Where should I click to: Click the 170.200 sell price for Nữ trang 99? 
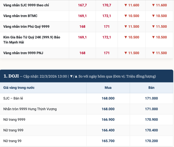[x=151, y=141]
